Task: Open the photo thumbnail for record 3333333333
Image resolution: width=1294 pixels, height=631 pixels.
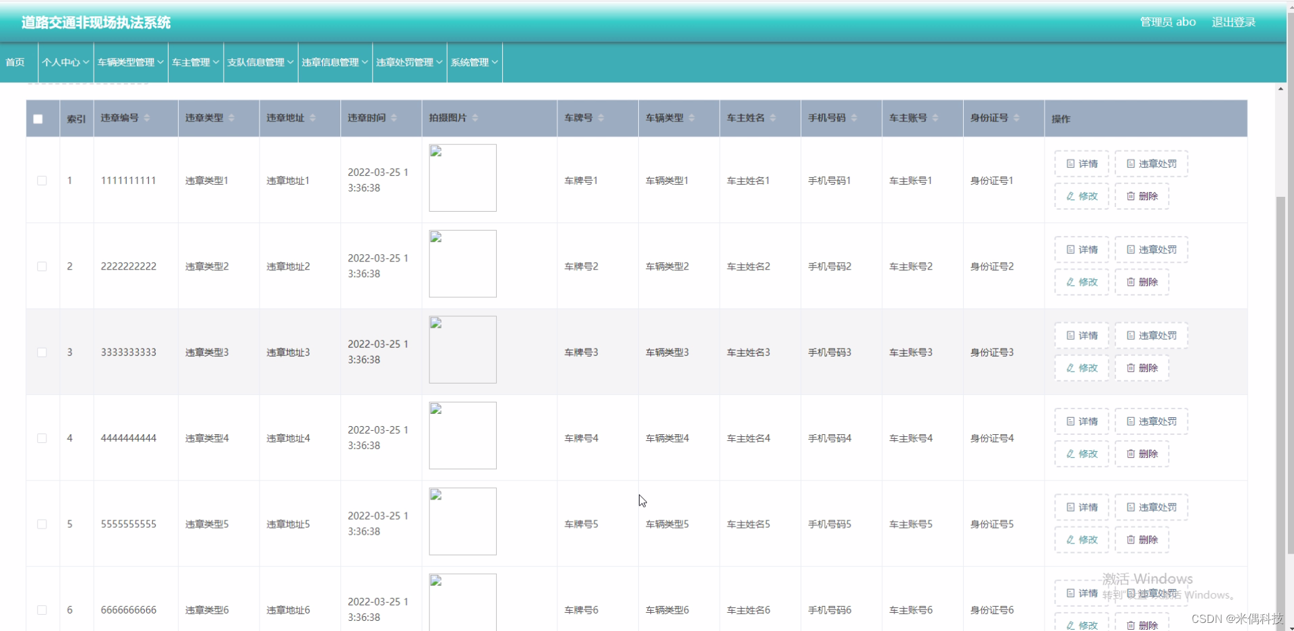Action: coord(462,349)
